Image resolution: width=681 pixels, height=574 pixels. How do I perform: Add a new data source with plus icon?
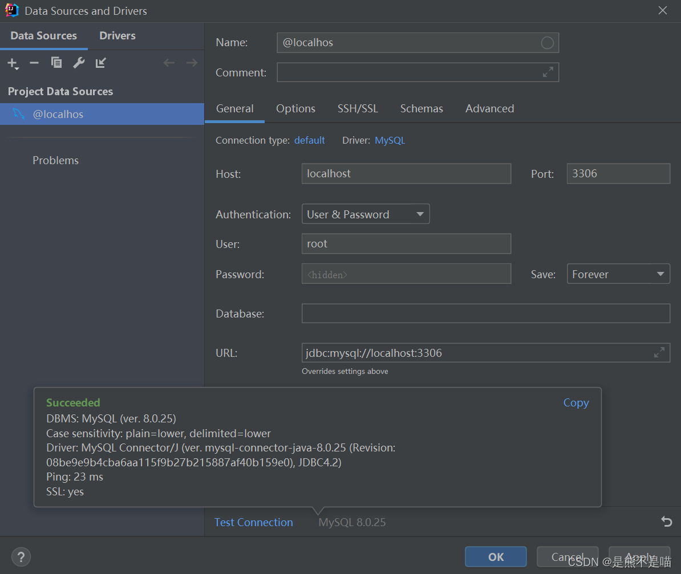(13, 63)
